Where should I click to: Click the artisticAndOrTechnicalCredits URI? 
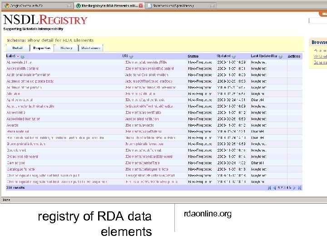(149, 106)
